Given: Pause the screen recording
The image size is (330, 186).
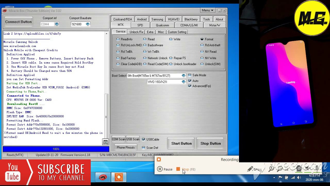Looking at the screenshot, I should click(165, 169).
